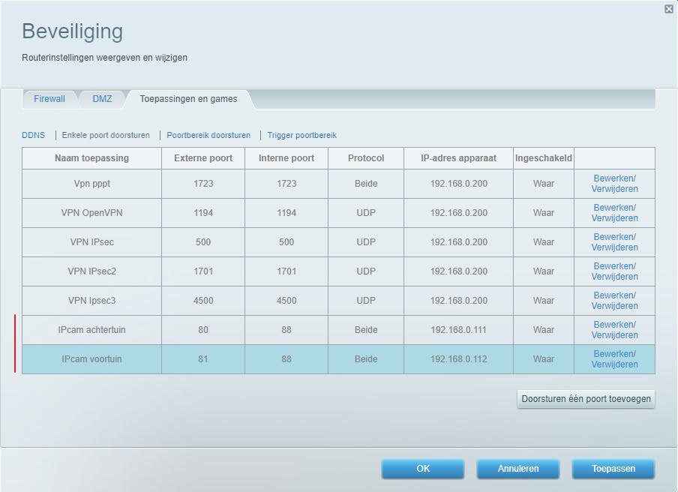Viewport: 678px width, 492px height.
Task: Go to Trigger poortbereik section
Action: coord(301,135)
